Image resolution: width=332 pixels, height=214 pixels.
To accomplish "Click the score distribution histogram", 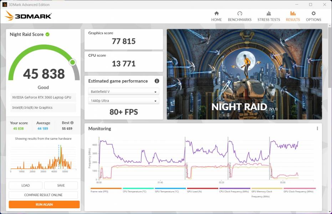I will pyautogui.click(x=43, y=158).
